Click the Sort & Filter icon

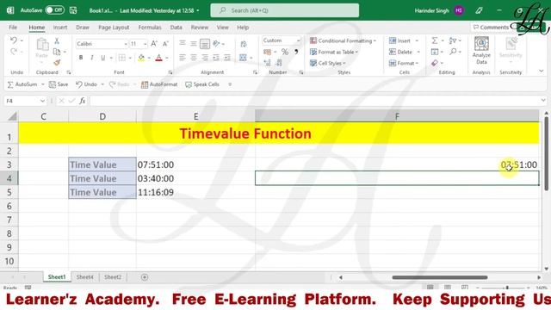(453, 40)
